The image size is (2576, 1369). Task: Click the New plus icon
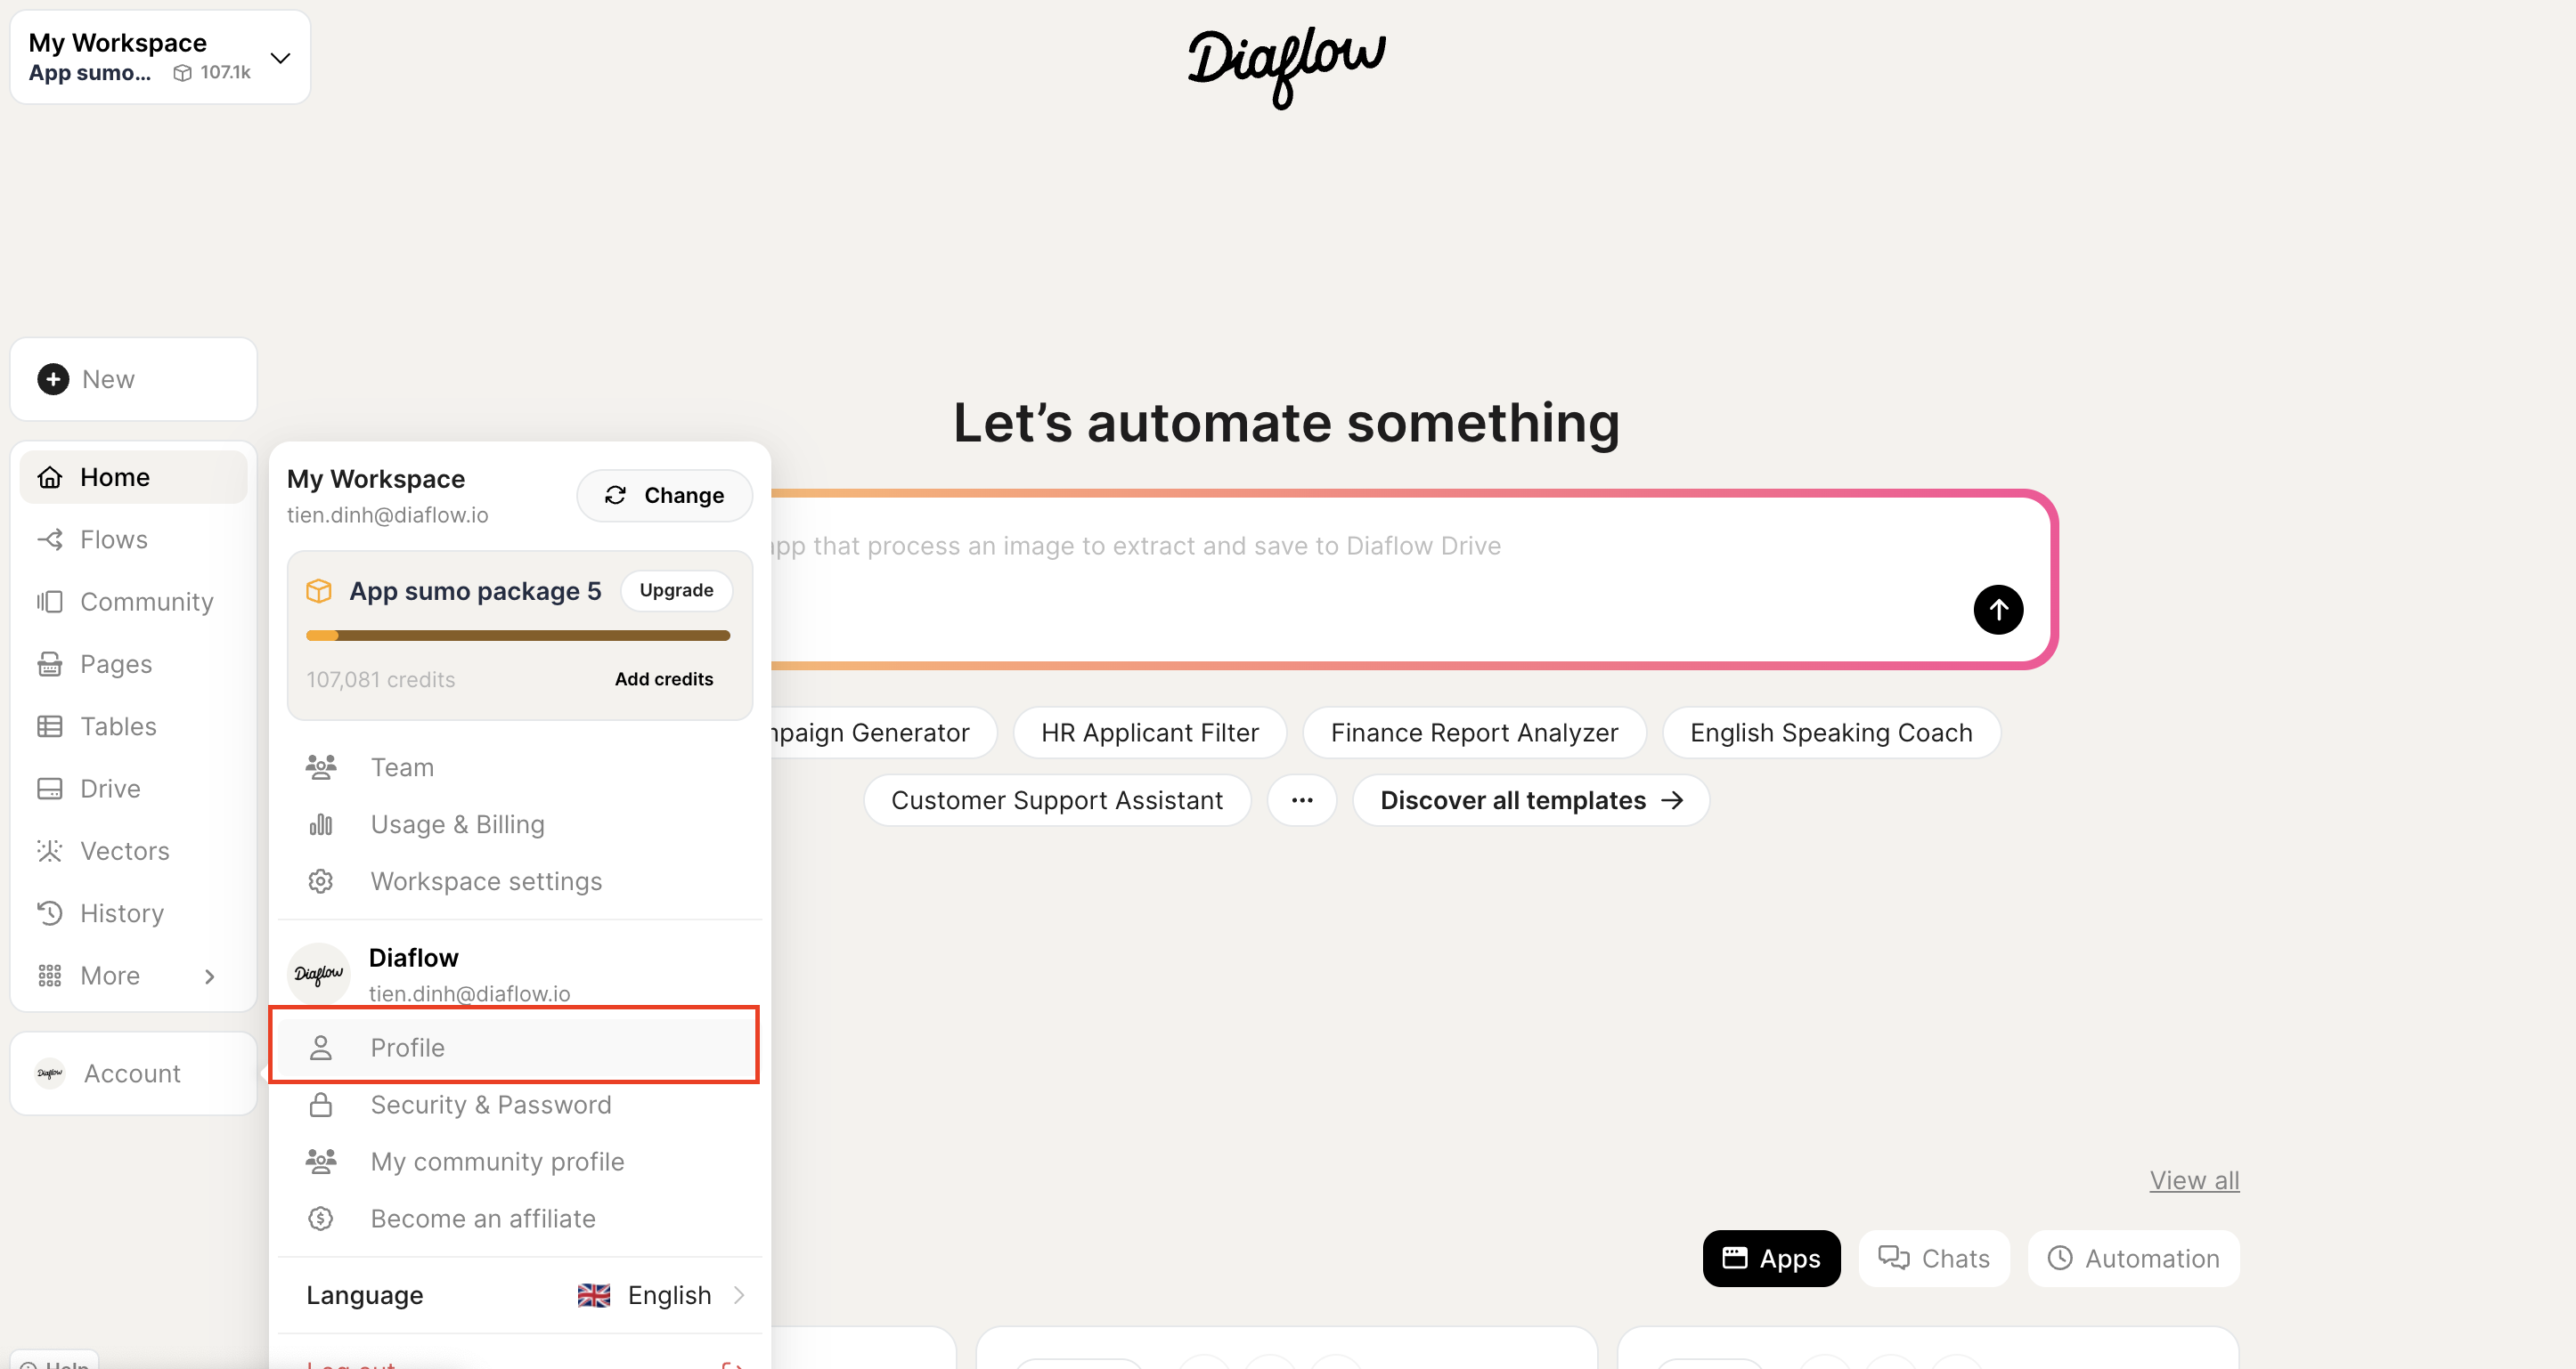point(53,378)
